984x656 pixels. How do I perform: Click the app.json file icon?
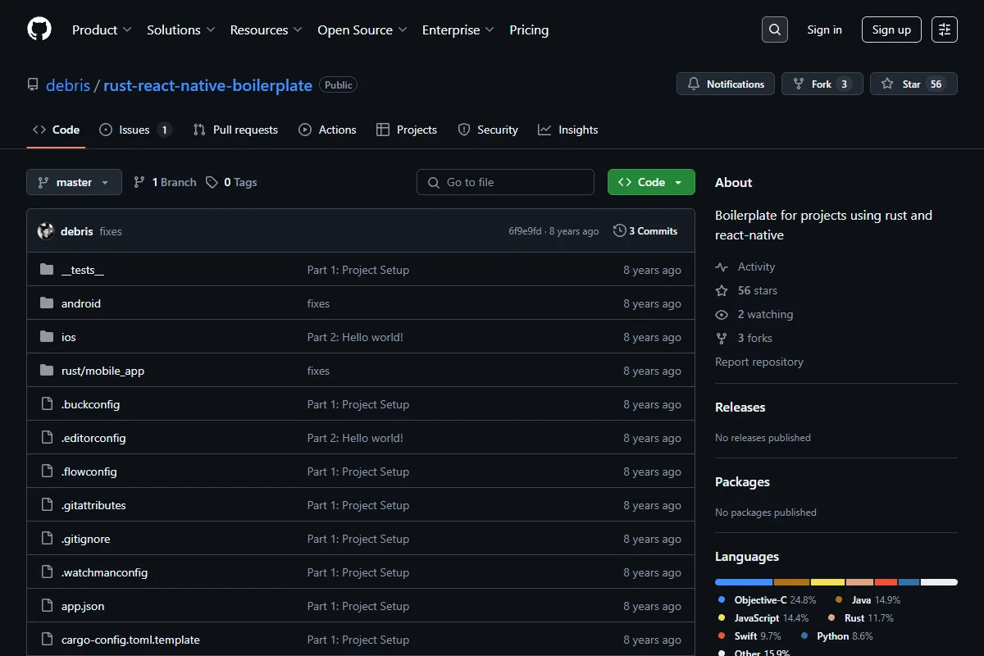click(47, 606)
